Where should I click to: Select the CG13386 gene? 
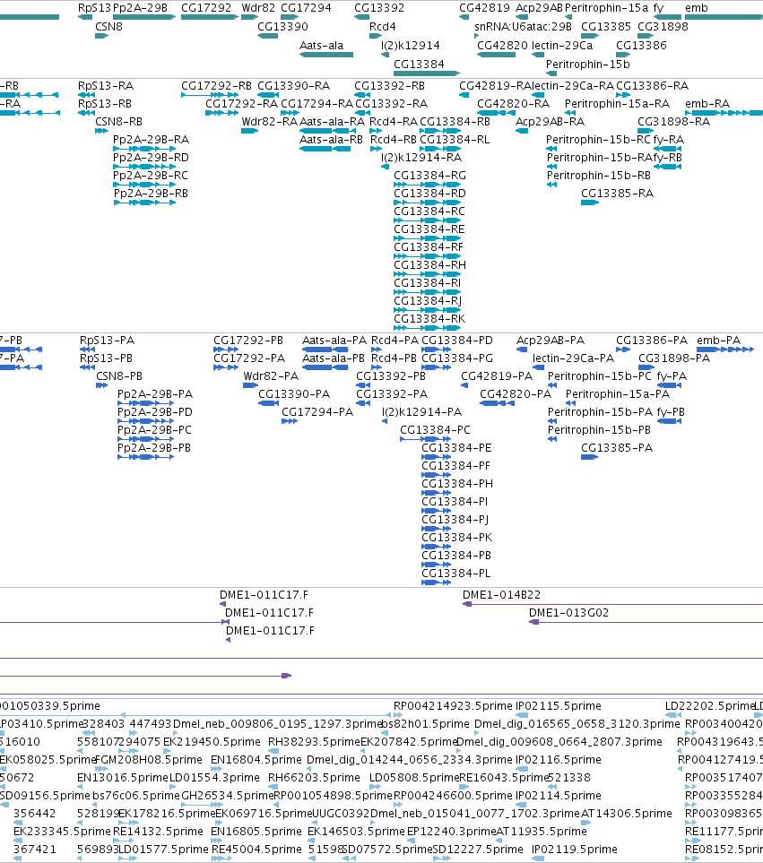(623, 55)
